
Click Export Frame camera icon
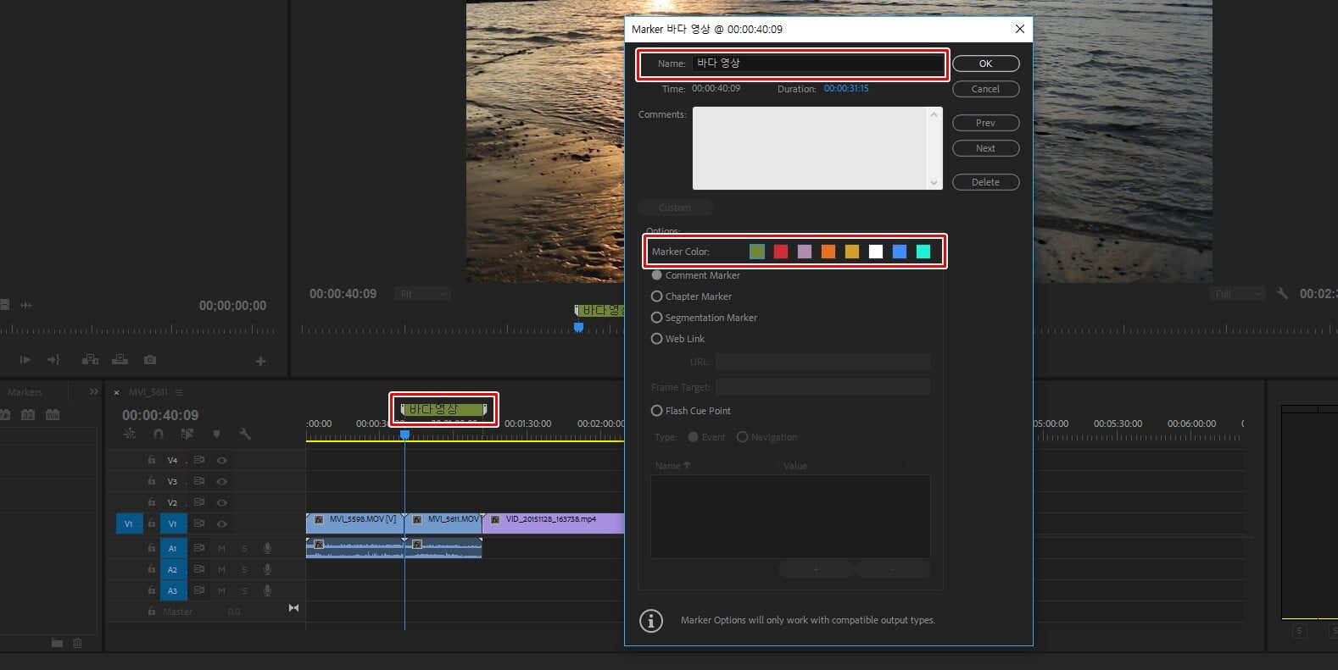tap(150, 360)
